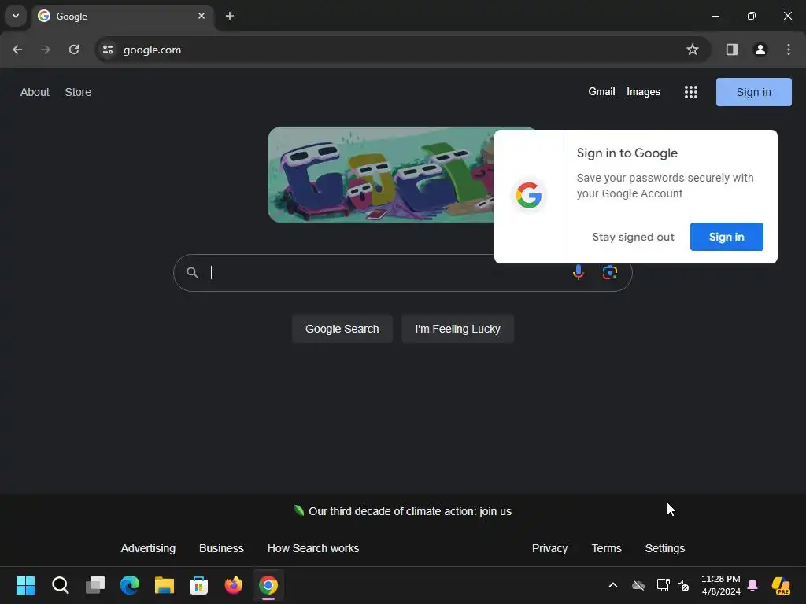Click the Chrome taskbar icon

(x=268, y=585)
